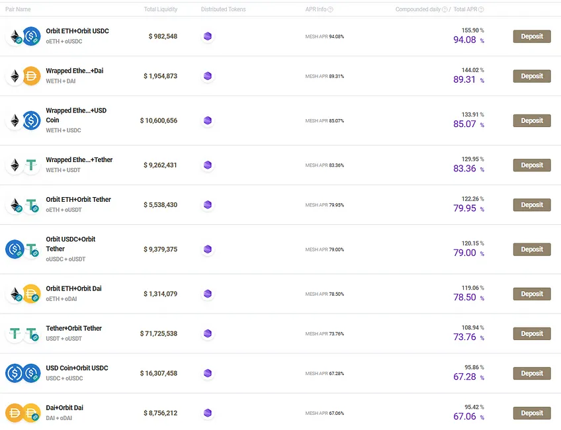The height and width of the screenshot is (430, 561).
Task: Open the Dai+Orbit Dai pair name
Action: (64, 408)
